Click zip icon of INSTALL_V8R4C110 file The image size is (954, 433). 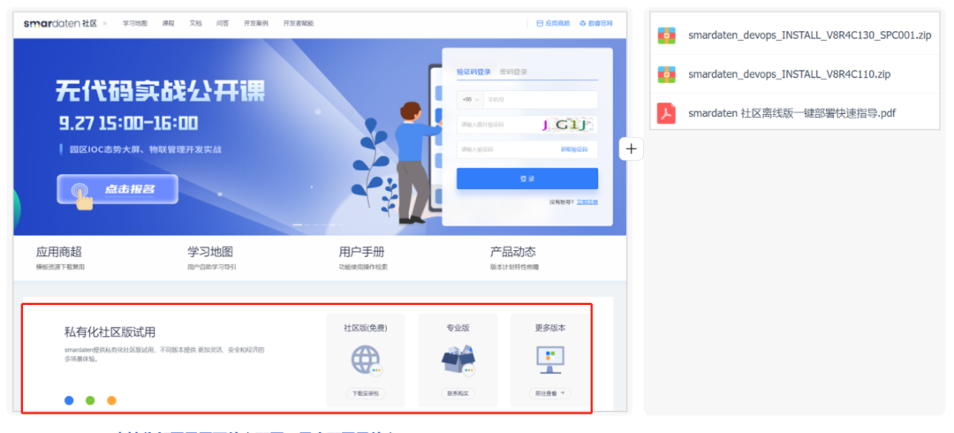666,74
